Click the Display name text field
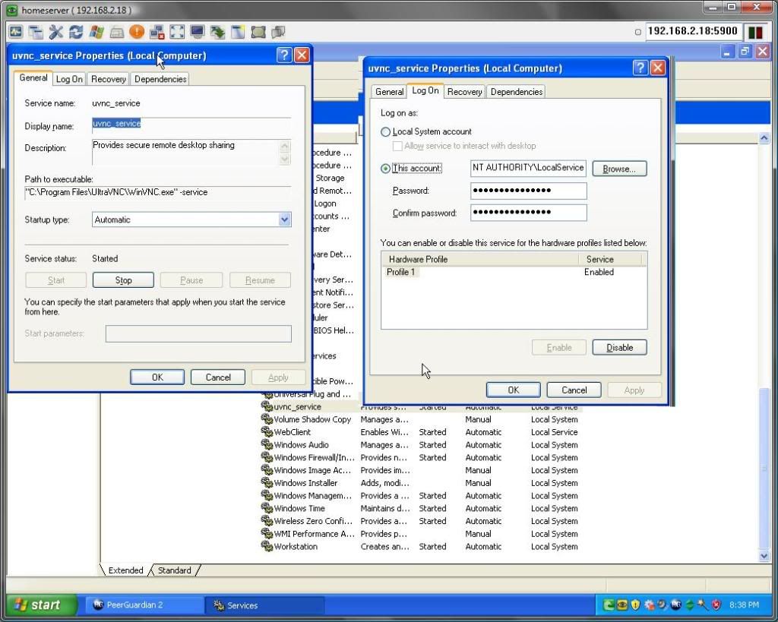 point(191,125)
